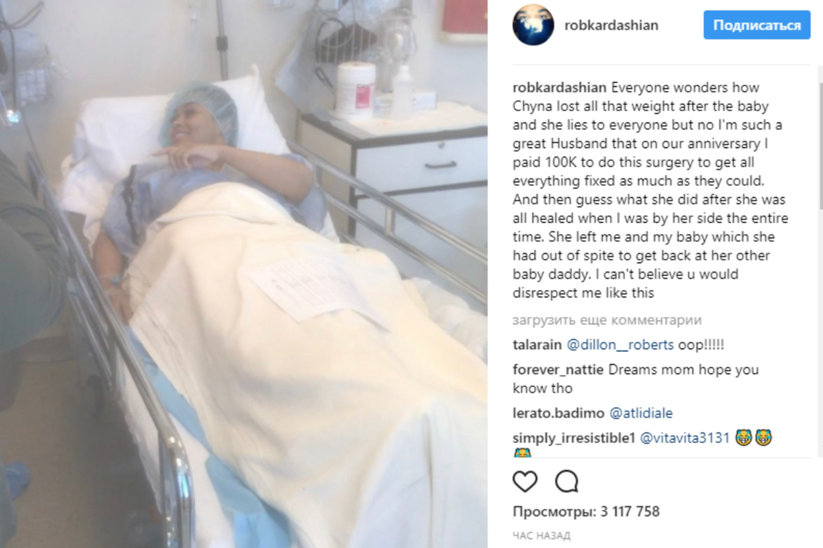Open the hospital bed photo
The height and width of the screenshot is (548, 823).
(x=243, y=274)
